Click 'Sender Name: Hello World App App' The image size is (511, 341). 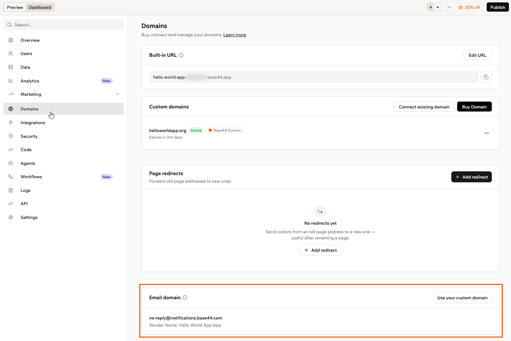click(x=185, y=325)
